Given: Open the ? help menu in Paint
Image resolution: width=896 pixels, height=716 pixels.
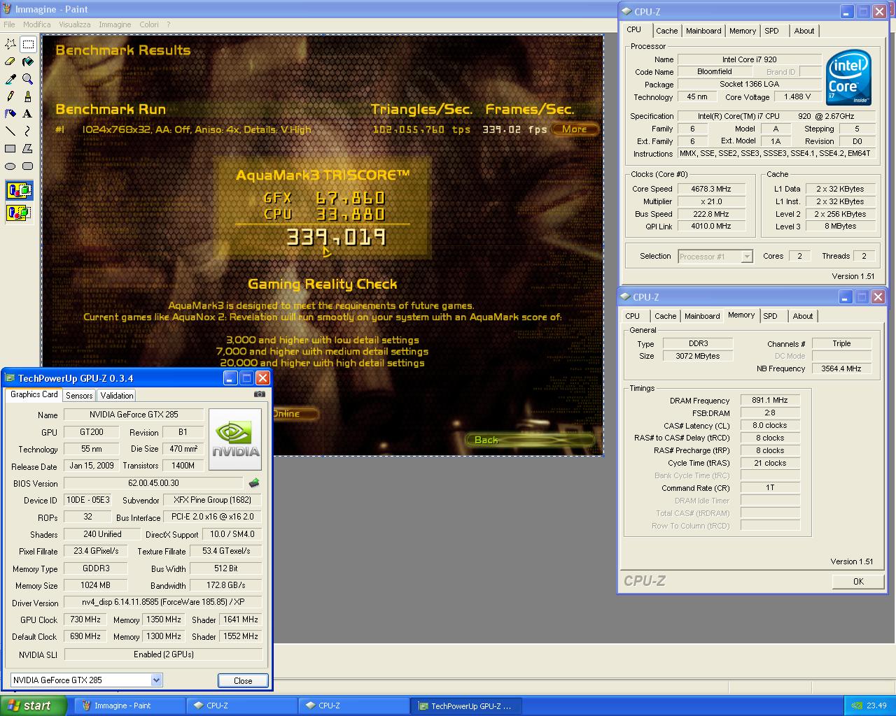Looking at the screenshot, I should pyautogui.click(x=168, y=24).
